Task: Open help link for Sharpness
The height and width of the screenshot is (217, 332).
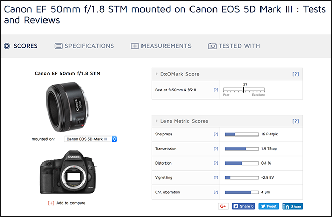Action: tap(216, 134)
